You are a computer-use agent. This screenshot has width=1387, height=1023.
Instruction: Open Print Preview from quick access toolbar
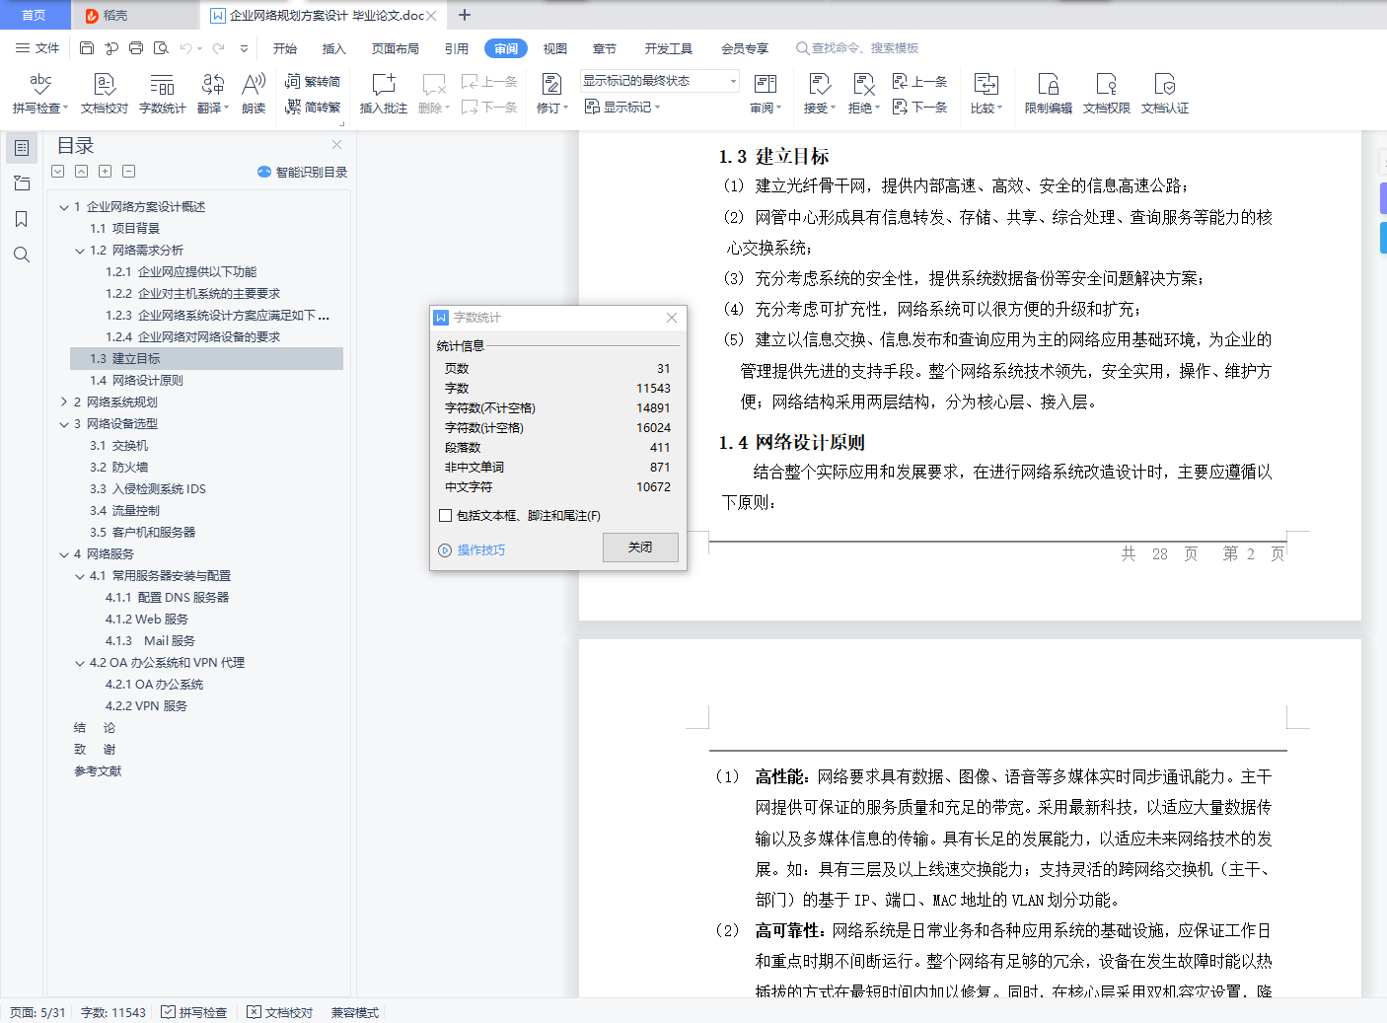pyautogui.click(x=161, y=48)
